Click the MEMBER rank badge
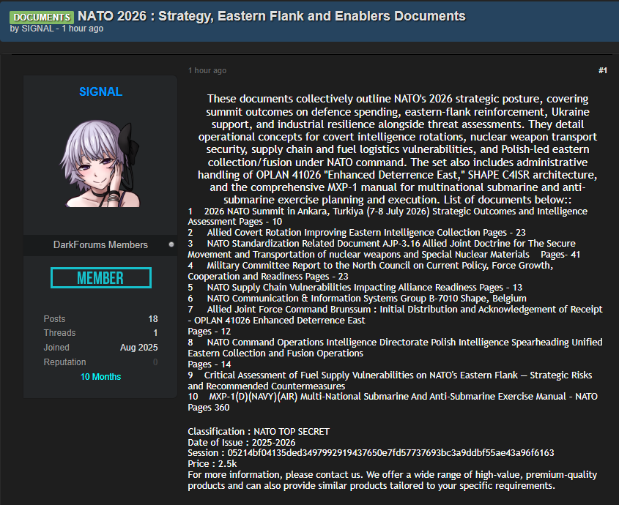This screenshot has width=619, height=505. point(101,278)
